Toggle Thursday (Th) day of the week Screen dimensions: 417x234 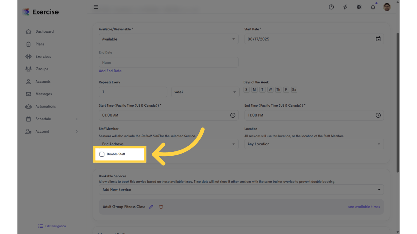click(x=278, y=90)
